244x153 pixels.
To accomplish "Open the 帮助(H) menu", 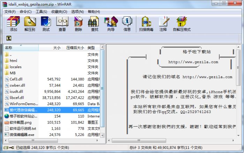I will click(94, 11).
